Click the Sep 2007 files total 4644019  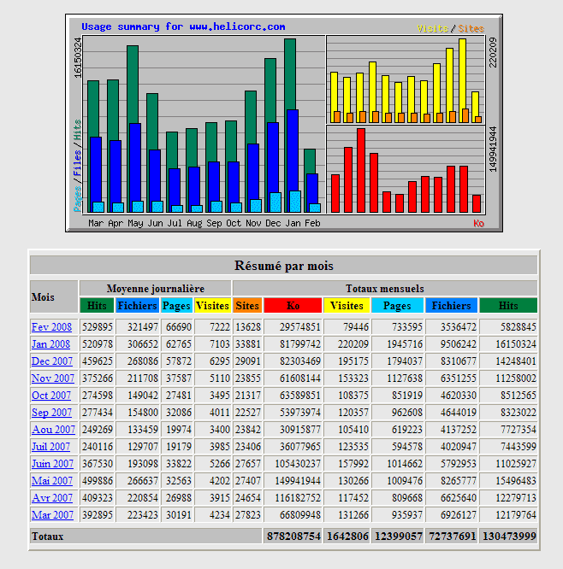coord(459,413)
